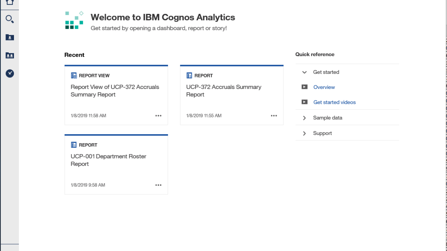Click the Quick reference heading
Image resolution: width=447 pixels, height=251 pixels.
(315, 54)
